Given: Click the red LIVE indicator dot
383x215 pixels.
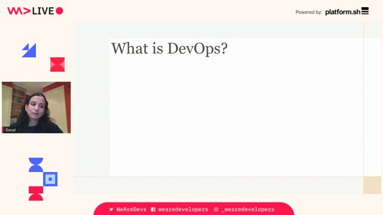Looking at the screenshot, I should (x=59, y=11).
